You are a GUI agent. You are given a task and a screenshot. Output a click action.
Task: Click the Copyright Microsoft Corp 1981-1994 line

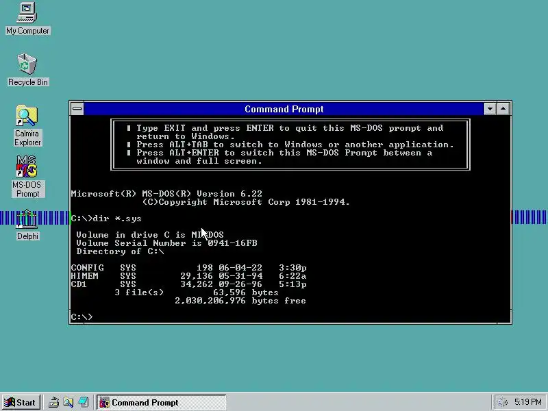pyautogui.click(x=246, y=202)
